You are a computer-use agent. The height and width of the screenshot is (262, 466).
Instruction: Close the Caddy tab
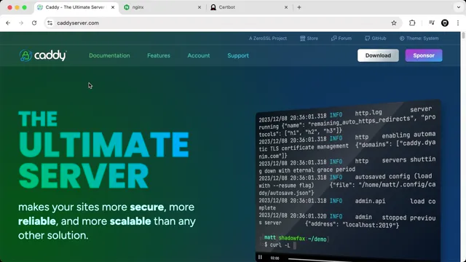click(x=113, y=7)
